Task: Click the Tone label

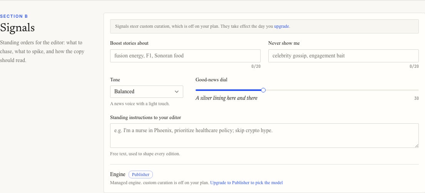Action: [x=115, y=80]
